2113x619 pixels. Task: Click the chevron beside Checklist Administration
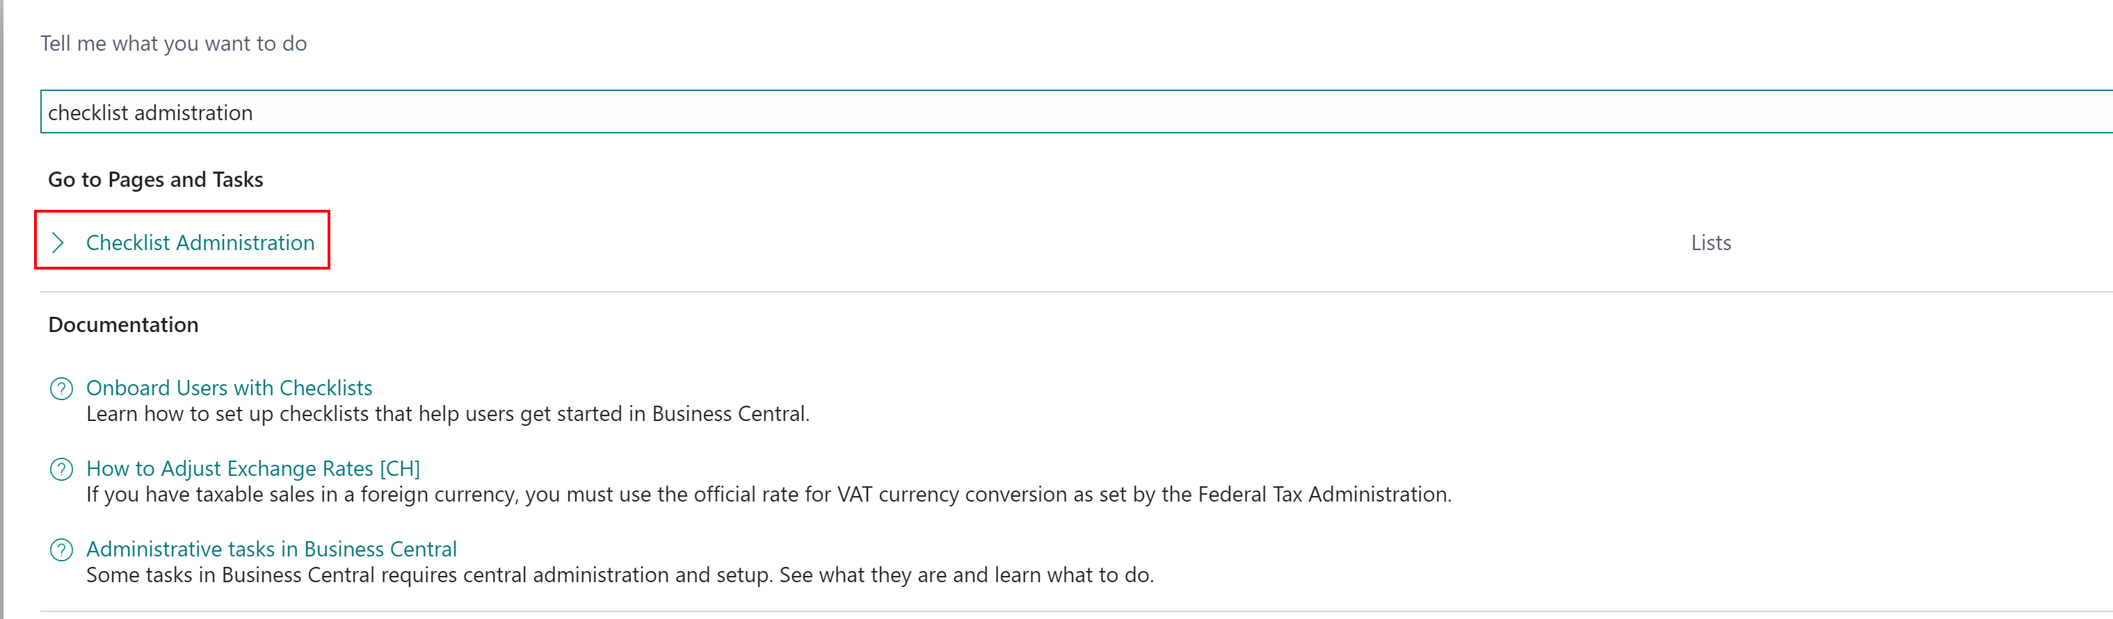pos(58,242)
